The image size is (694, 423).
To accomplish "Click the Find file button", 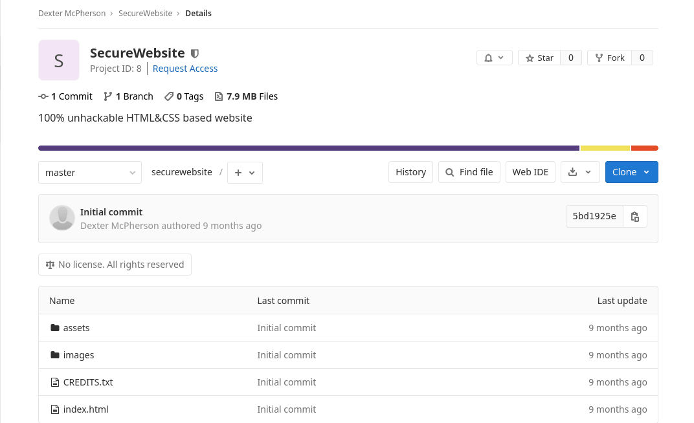I will 469,172.
